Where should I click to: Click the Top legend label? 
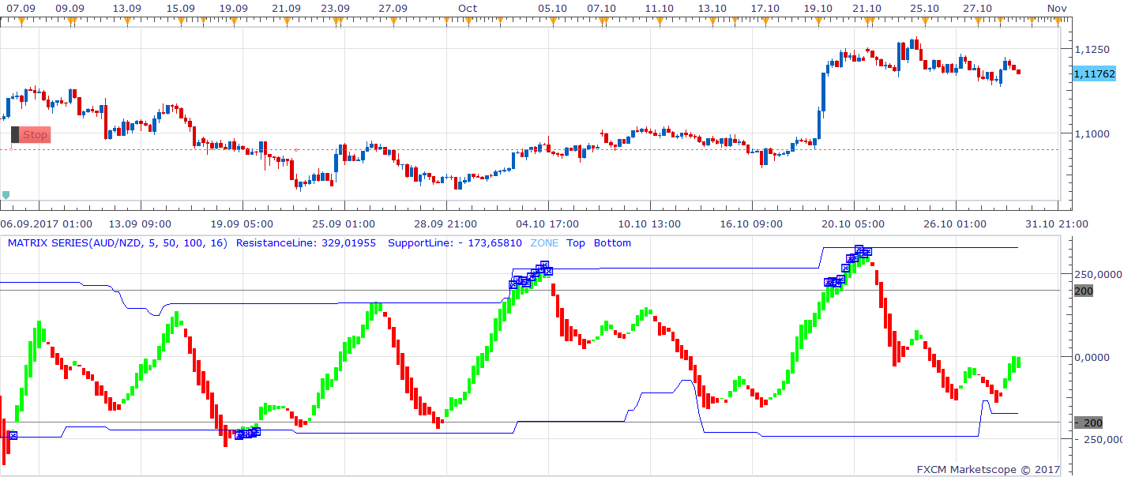click(x=576, y=243)
